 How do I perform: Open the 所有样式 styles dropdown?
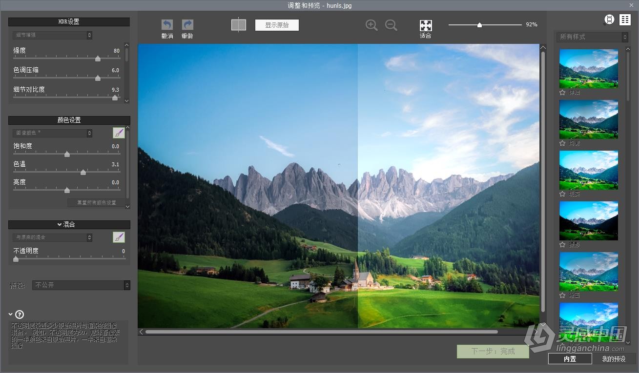point(593,37)
